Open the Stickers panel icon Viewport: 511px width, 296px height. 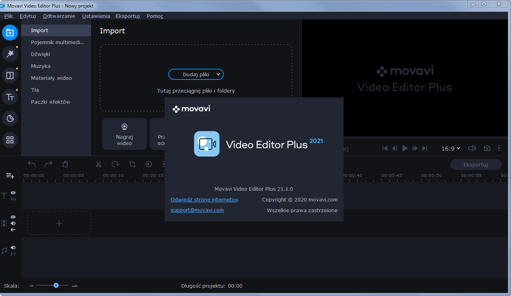[x=10, y=118]
